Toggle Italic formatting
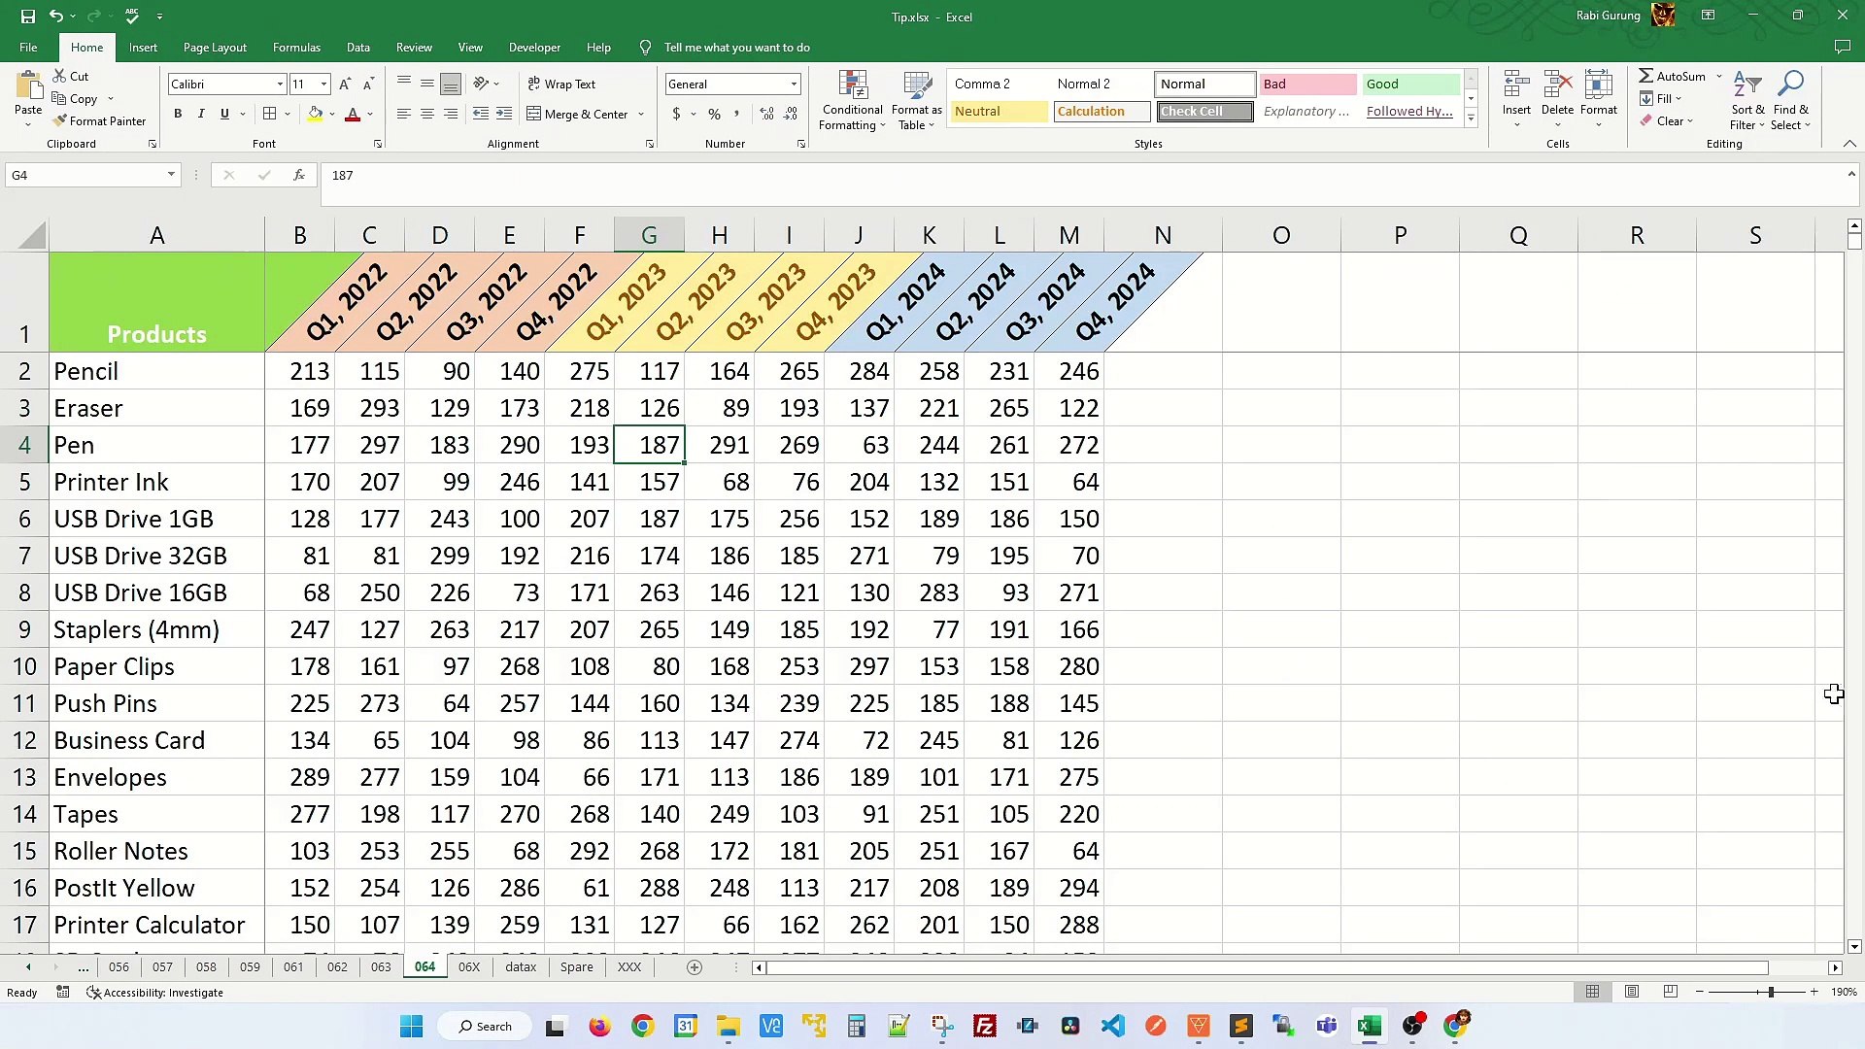This screenshot has height=1049, width=1865. [201, 114]
